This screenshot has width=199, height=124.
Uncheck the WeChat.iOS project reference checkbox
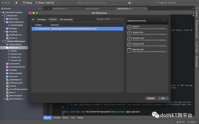[x=33, y=29]
